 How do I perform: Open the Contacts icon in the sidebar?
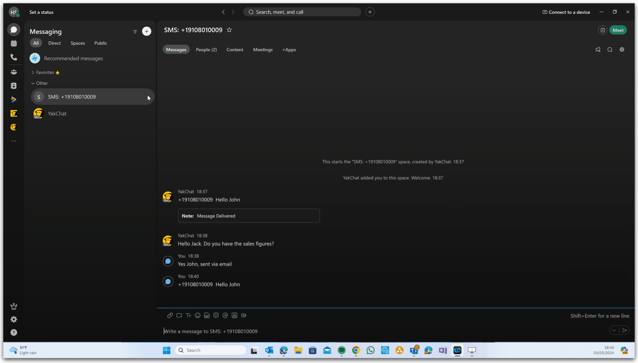(x=14, y=86)
